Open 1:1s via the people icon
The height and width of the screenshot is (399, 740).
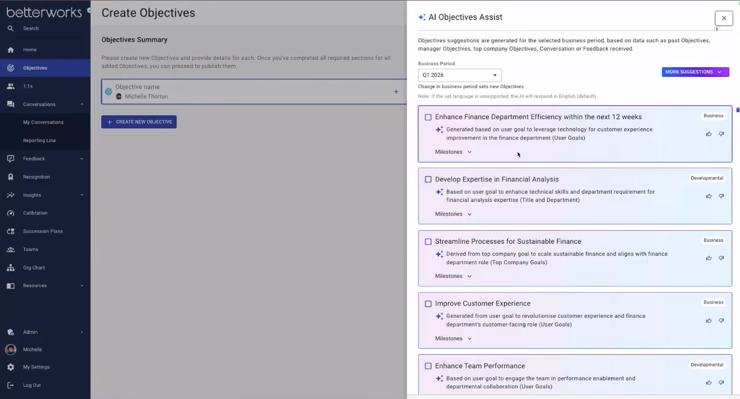pos(11,86)
